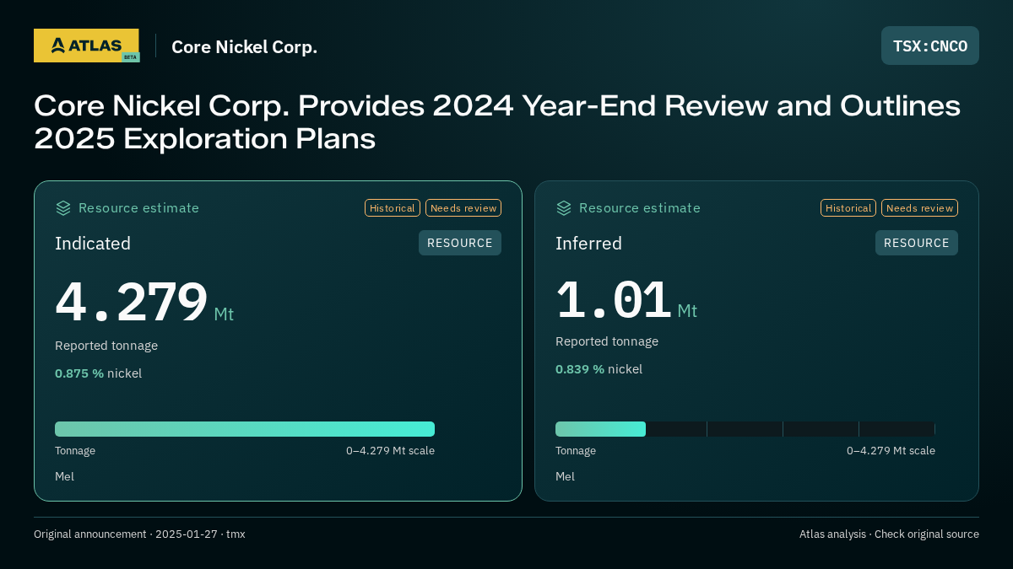Click the layers icon on the Inferred card

pyautogui.click(x=564, y=208)
